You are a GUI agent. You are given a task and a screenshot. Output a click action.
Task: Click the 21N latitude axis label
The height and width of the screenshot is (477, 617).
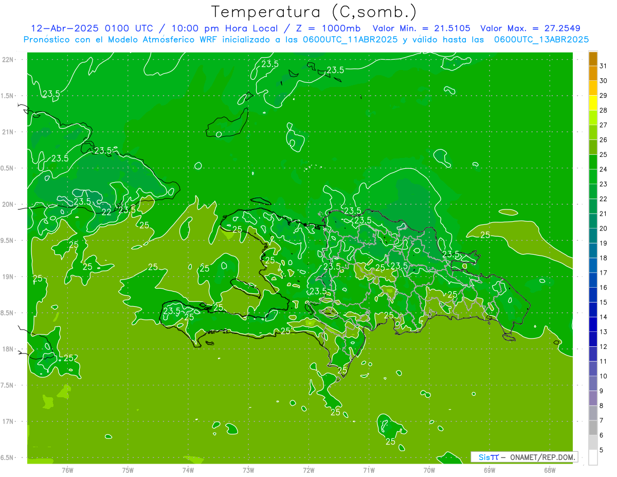click(8, 132)
